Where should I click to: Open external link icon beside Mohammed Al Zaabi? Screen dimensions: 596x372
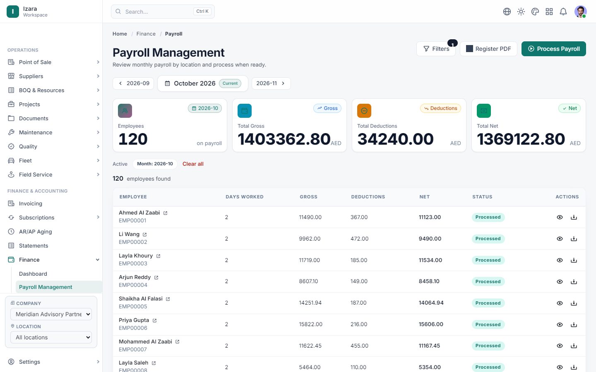click(177, 342)
